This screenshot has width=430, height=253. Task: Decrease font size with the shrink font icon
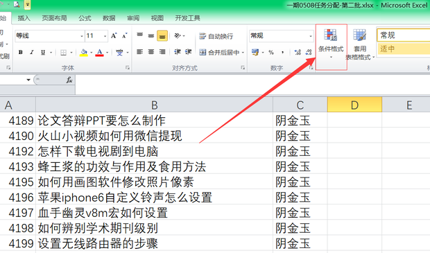tap(125, 35)
